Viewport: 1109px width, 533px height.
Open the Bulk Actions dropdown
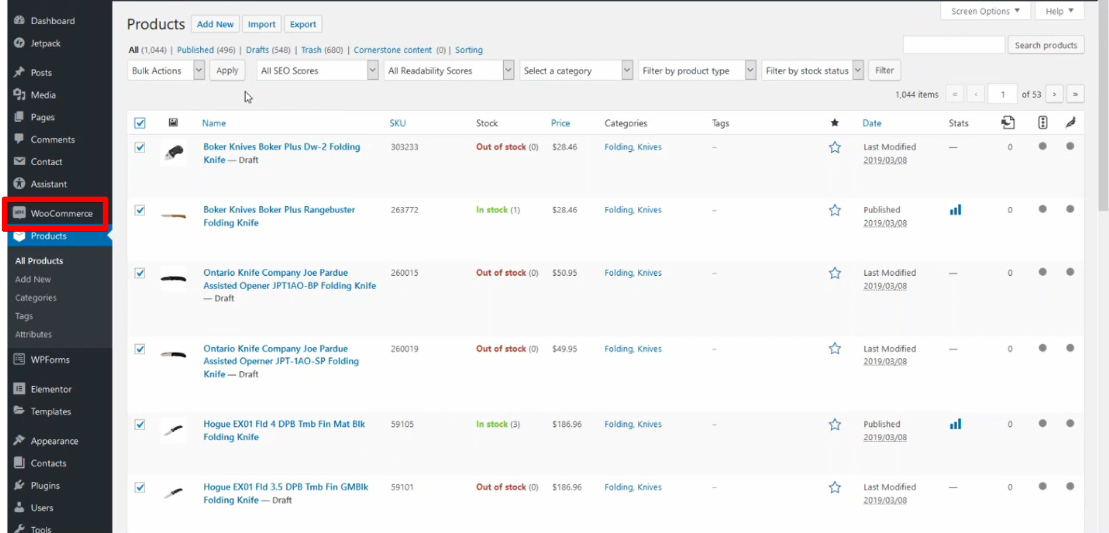[166, 70]
